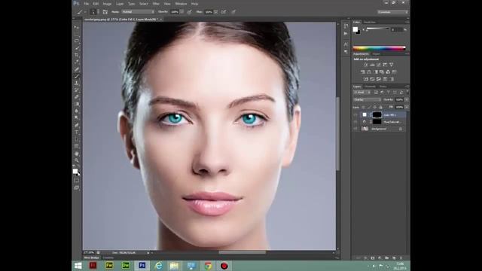Click the foreground color swatch in toolbar
The height and width of the screenshot is (271, 482).
(75, 171)
